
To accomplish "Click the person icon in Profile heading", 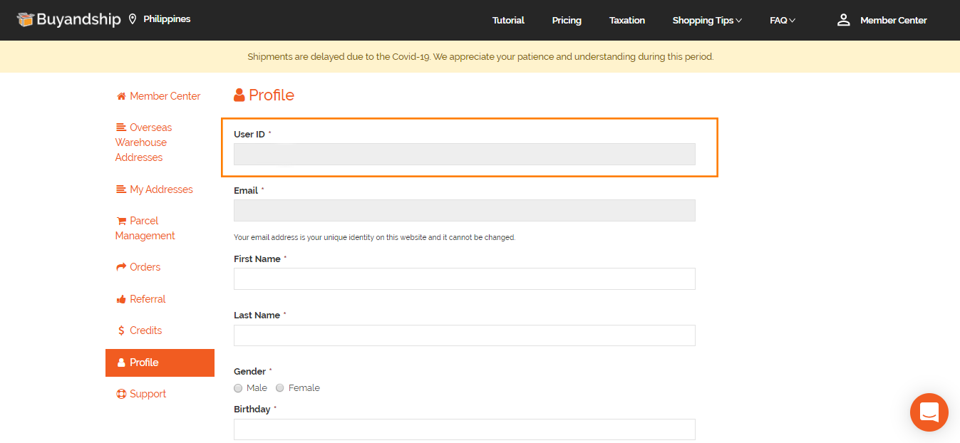I will point(239,95).
